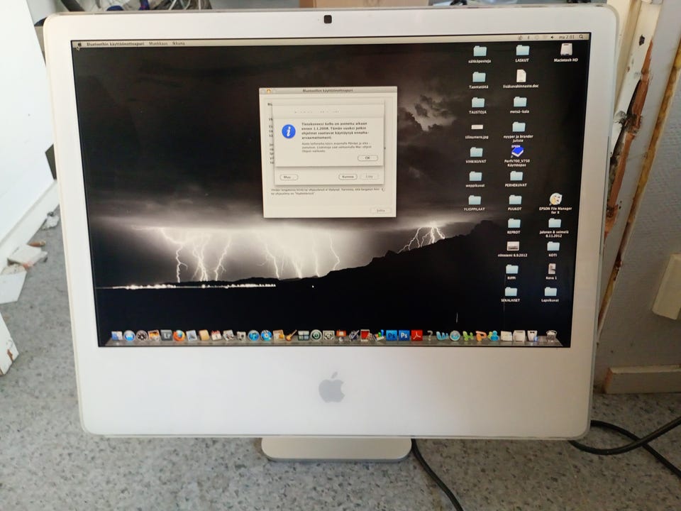
Task: Open the Bluetoothin käyttöönottoapuri menu
Action: [x=115, y=44]
